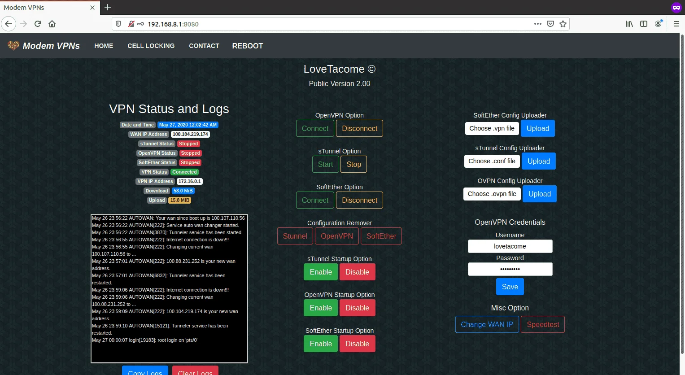Disable OpenVPN Startup Option
The height and width of the screenshot is (375, 685).
coord(358,308)
